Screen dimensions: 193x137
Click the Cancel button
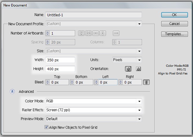click(174, 24)
